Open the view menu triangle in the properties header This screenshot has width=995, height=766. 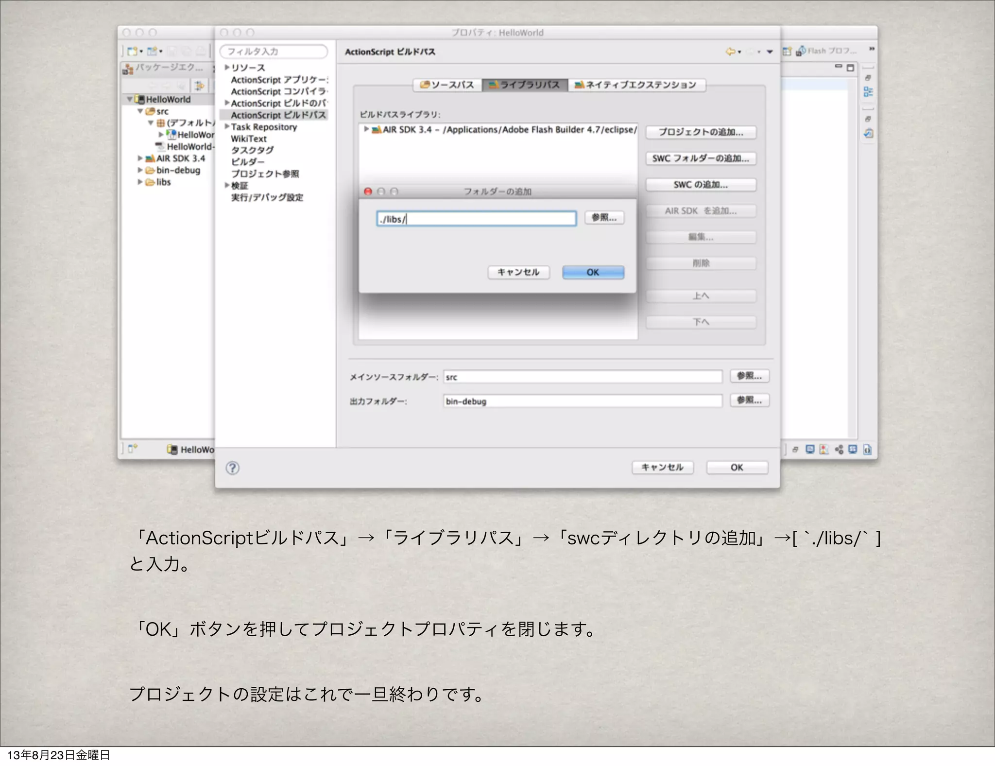point(770,52)
